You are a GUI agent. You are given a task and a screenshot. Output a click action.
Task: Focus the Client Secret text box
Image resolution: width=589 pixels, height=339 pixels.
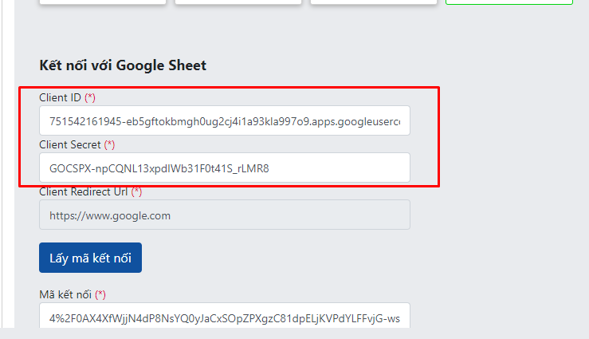[224, 168]
